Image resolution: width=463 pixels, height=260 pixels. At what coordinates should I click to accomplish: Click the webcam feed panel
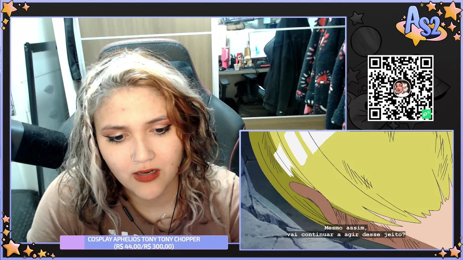tap(178, 130)
